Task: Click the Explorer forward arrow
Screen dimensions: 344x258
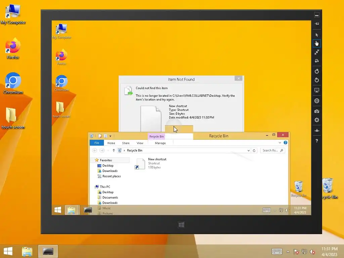Action: click(102, 150)
